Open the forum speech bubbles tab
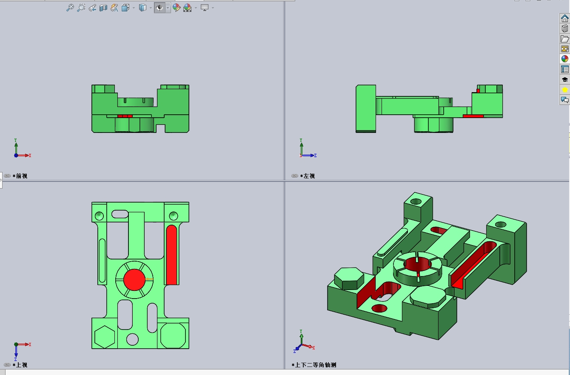Viewport: 570px width, 375px height. (x=565, y=100)
